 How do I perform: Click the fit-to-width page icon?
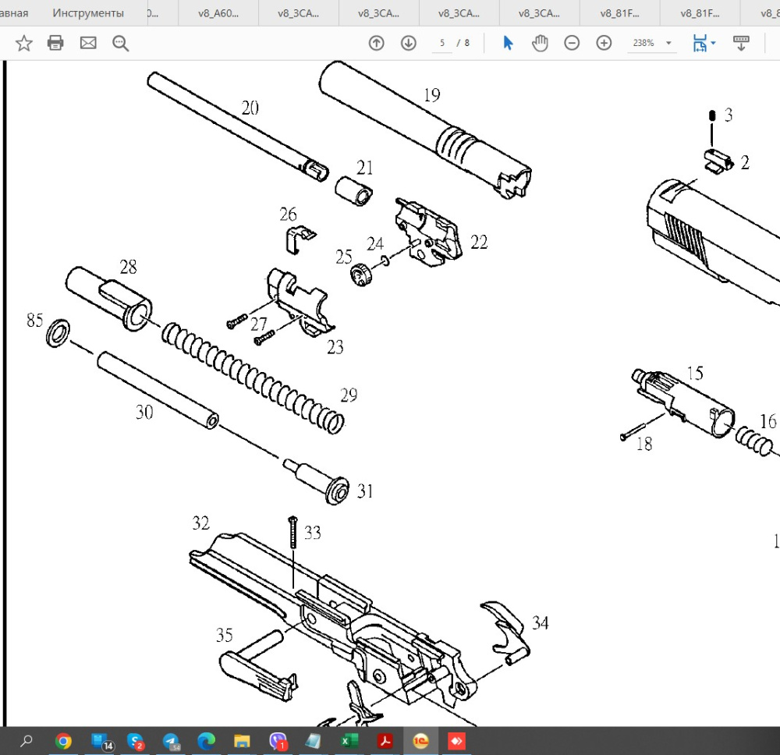point(700,43)
